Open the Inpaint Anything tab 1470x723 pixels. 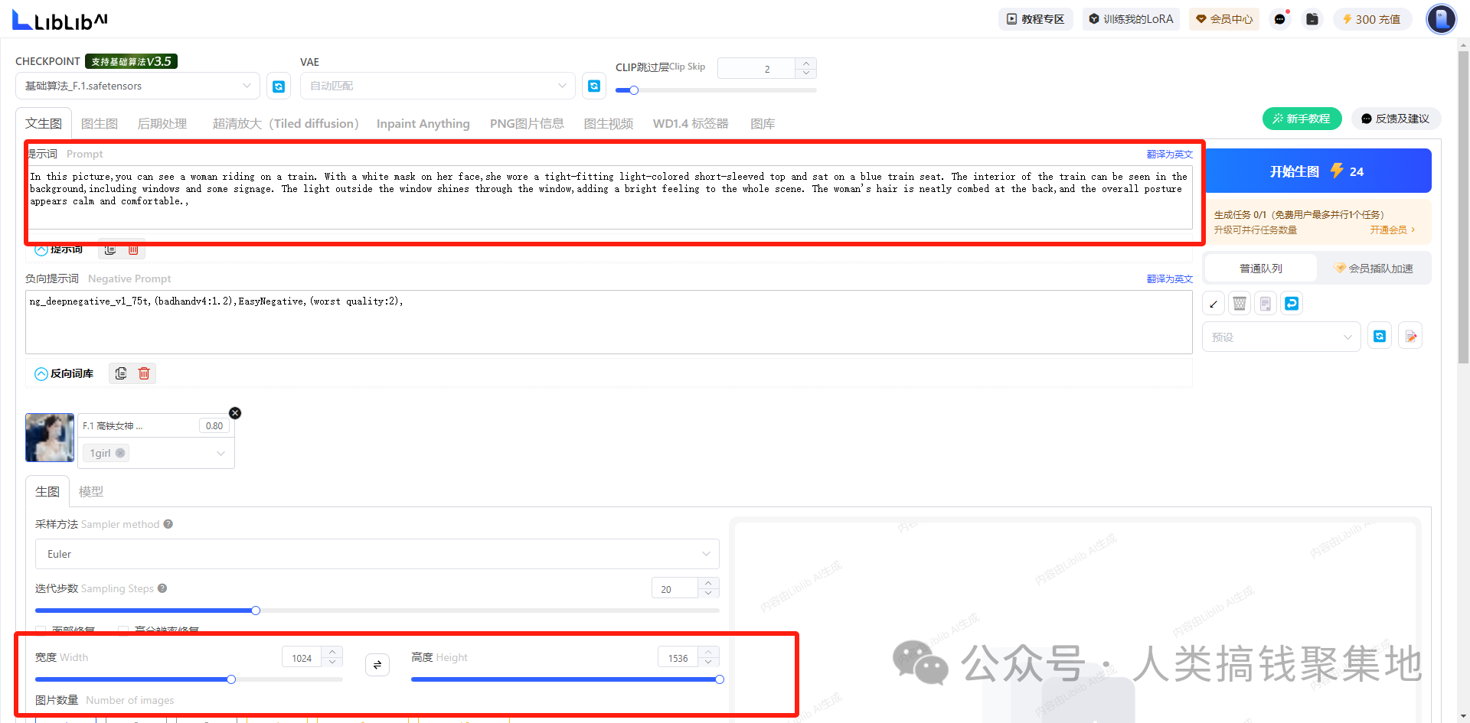point(423,124)
